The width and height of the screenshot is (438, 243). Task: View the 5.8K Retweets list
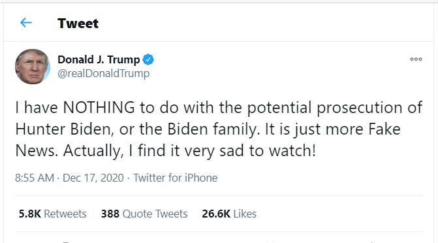click(52, 214)
